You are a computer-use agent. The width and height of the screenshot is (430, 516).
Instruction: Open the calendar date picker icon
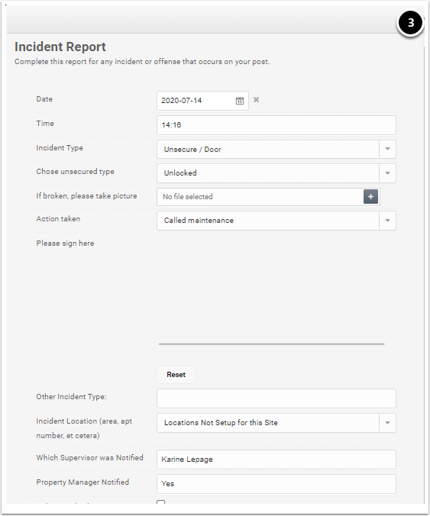pyautogui.click(x=240, y=101)
